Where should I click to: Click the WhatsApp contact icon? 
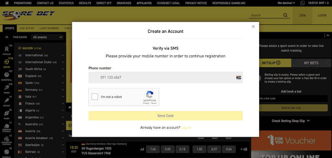tap(303, 3)
